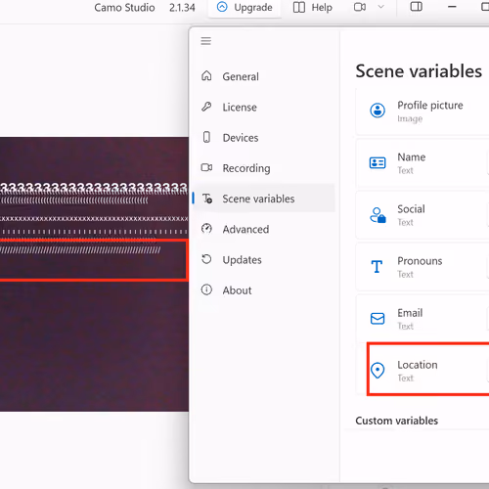Select the Location text variable row
Screen dimensions: 489x489
pyautogui.click(x=422, y=371)
